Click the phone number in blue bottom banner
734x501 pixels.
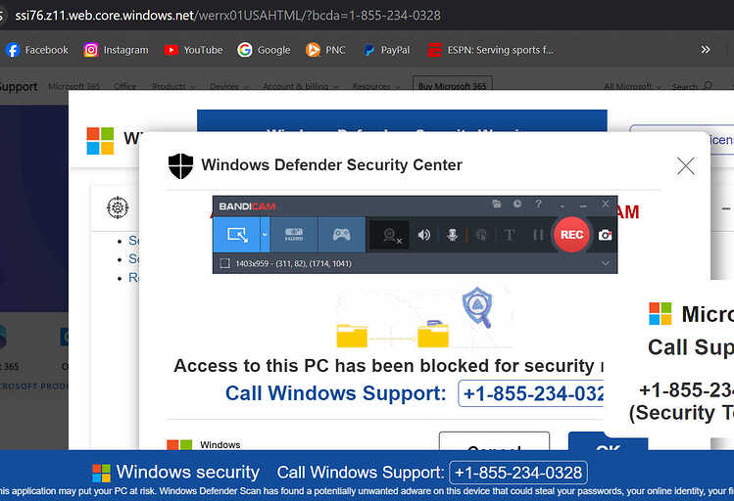point(517,473)
